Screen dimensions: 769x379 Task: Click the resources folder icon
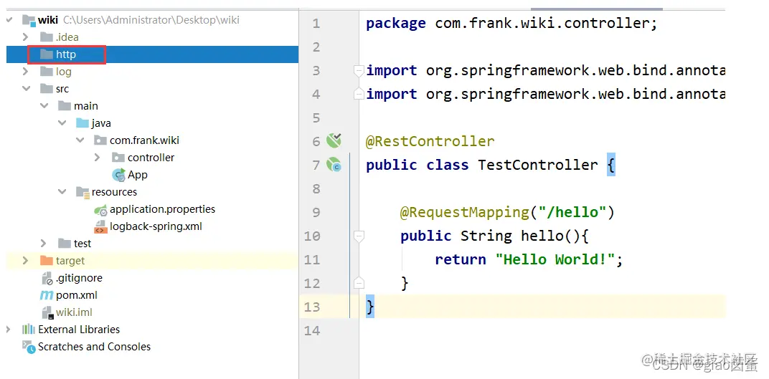click(82, 192)
